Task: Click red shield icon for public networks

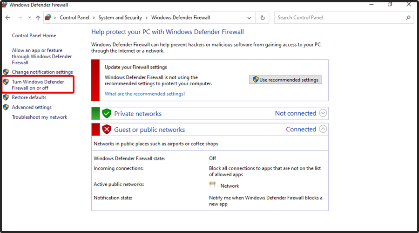Action: tap(107, 130)
